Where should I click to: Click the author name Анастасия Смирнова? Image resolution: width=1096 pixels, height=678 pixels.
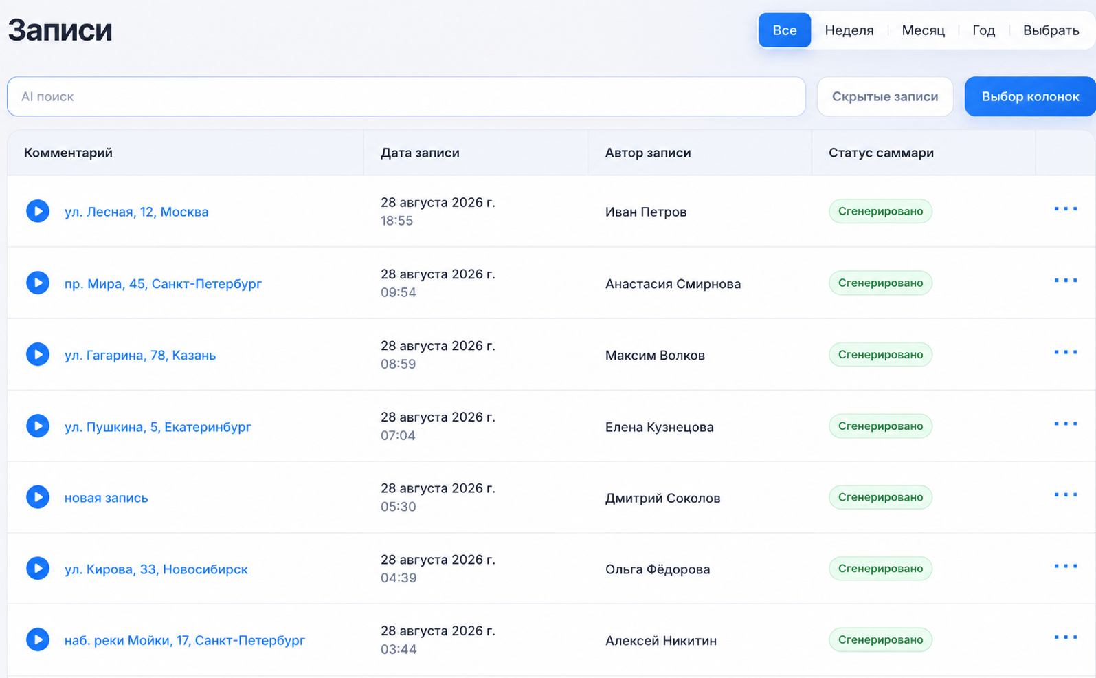(673, 283)
